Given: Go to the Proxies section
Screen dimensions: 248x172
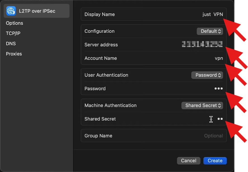Looking at the screenshot, I should pos(14,54).
